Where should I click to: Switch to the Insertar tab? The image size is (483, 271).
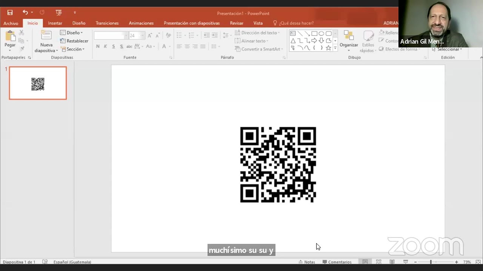pos(55,23)
